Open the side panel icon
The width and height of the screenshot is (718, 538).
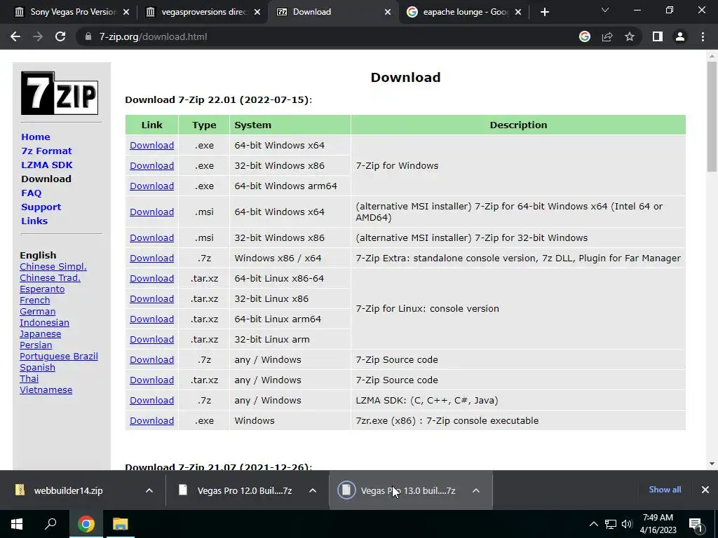[x=658, y=36]
